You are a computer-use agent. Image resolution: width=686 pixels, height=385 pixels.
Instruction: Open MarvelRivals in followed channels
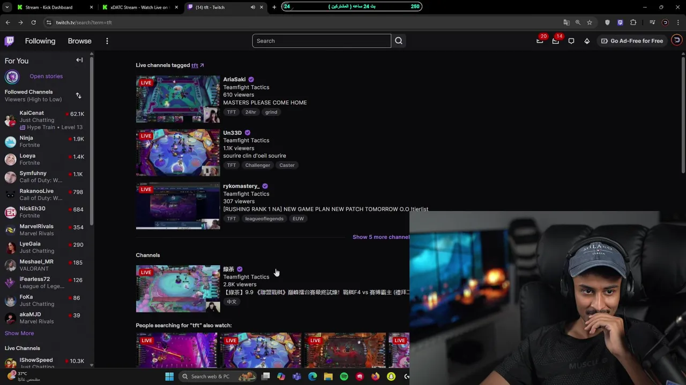click(x=45, y=229)
